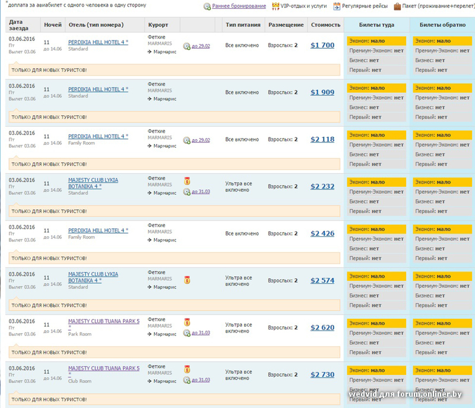Click the early booking clock icon in the $2 232 row
Image resolution: width=475 pixels, height=408 pixels.
[x=186, y=192]
